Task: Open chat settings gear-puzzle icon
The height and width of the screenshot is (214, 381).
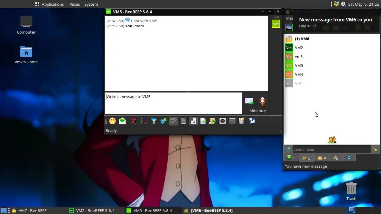Action: pyautogui.click(x=163, y=121)
